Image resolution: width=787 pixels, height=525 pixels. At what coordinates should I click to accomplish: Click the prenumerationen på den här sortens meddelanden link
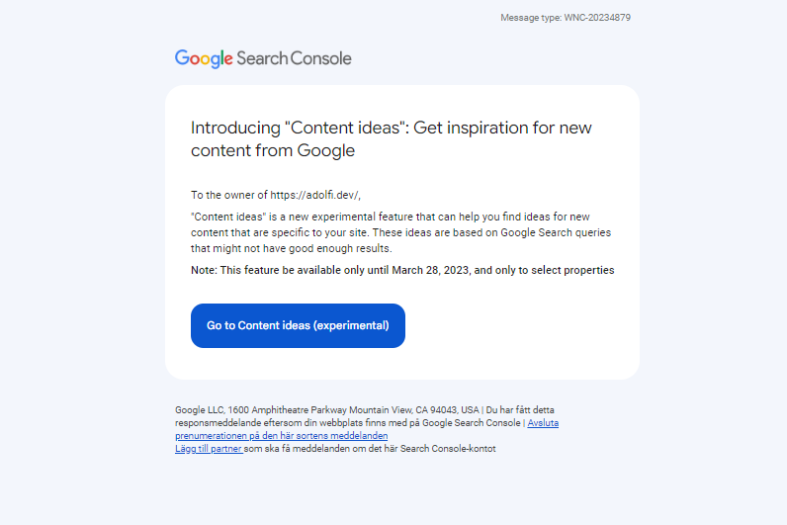(x=281, y=435)
